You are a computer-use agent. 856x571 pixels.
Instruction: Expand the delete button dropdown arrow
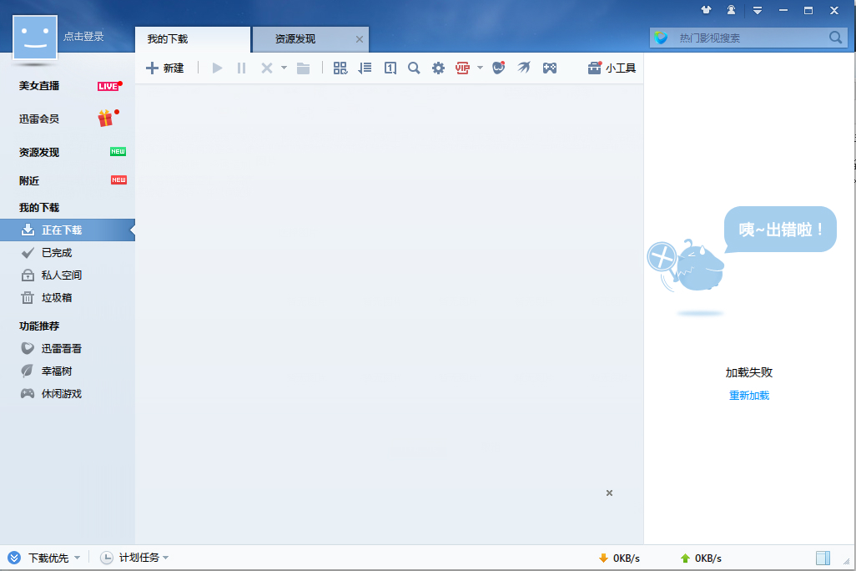(x=283, y=68)
